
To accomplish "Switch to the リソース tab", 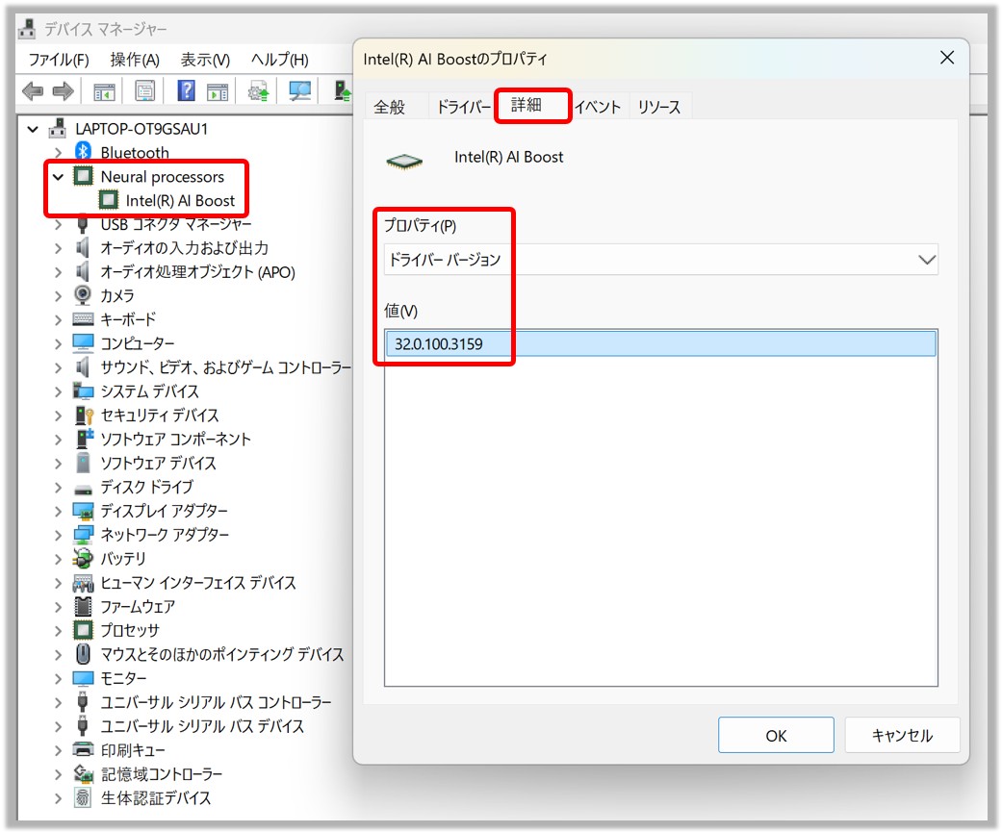I will tap(658, 106).
